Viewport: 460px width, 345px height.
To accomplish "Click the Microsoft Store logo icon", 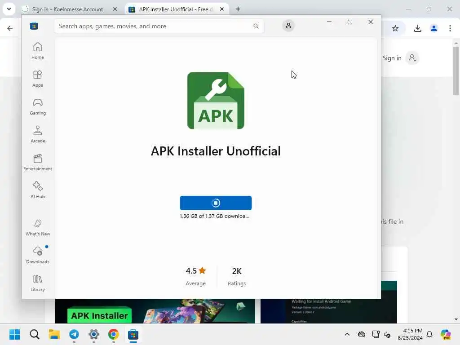I will [34, 26].
